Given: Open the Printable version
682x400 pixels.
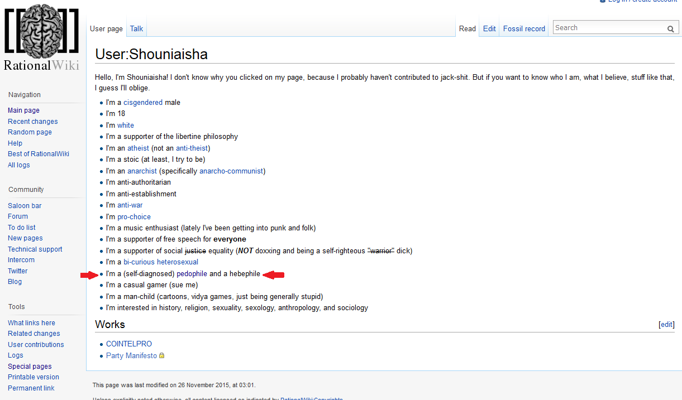Looking at the screenshot, I should click(x=34, y=377).
